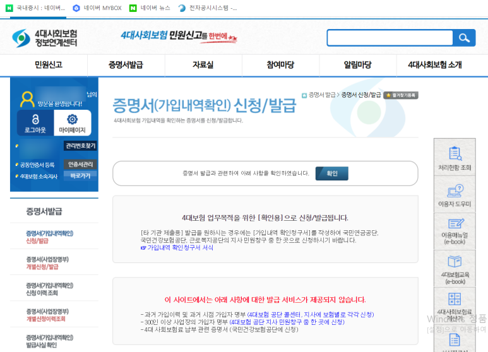Open the 전자공시시스템 bookmark
The height and width of the screenshot is (352, 488).
pos(208,8)
